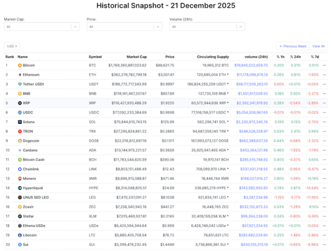Click the View All button

319,46
